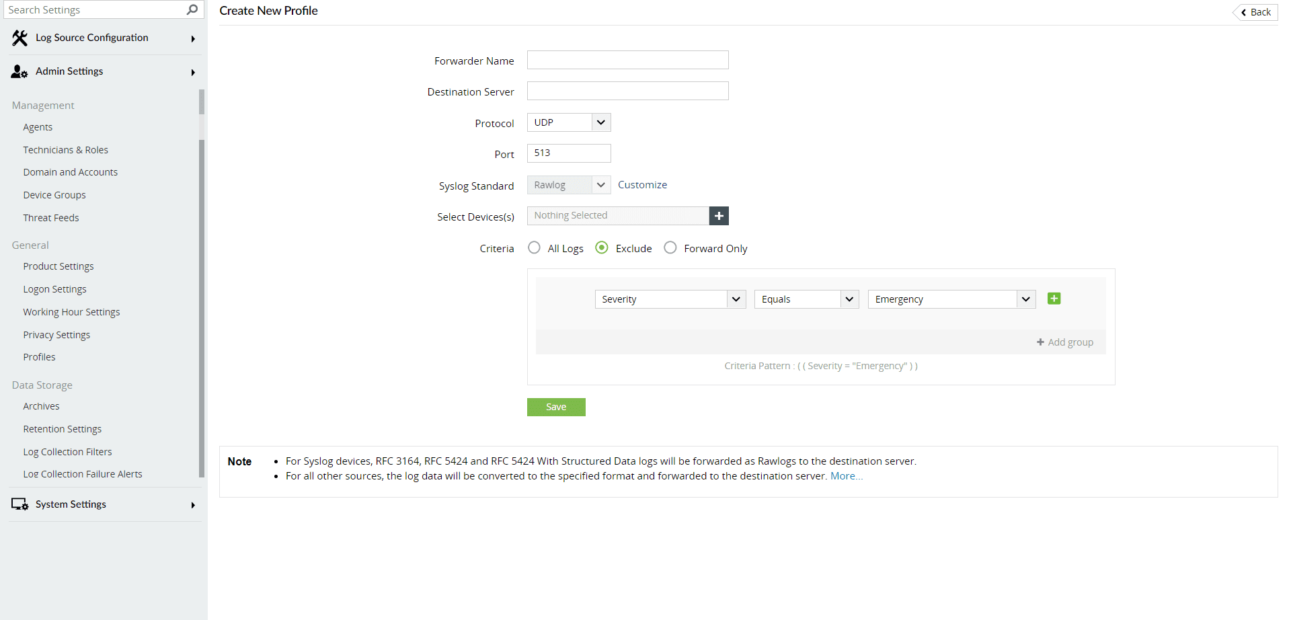1291x620 pixels.
Task: Click the green plus to add another criteria
Action: 1053,298
